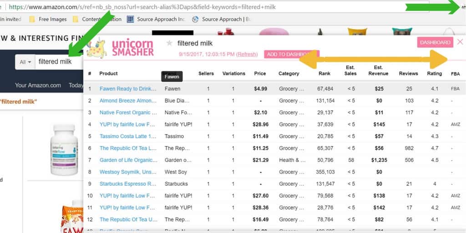466x233 pixels.
Task: Close the Unicorn Smasher panel
Action: (x=460, y=42)
